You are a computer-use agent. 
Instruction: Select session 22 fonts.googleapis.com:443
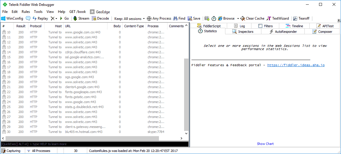pyautogui.click(x=92, y=92)
